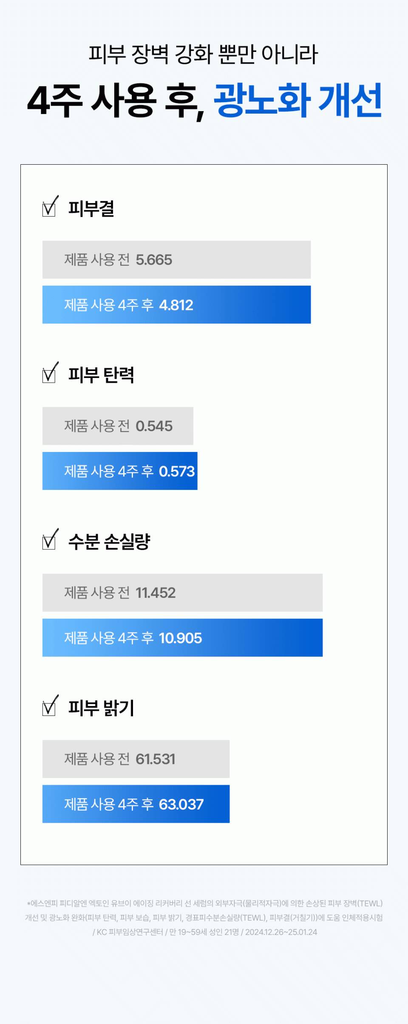Click the blue 광노화 개선 headline text
Image resolution: width=408 pixels, height=1024 pixels.
click(x=297, y=100)
